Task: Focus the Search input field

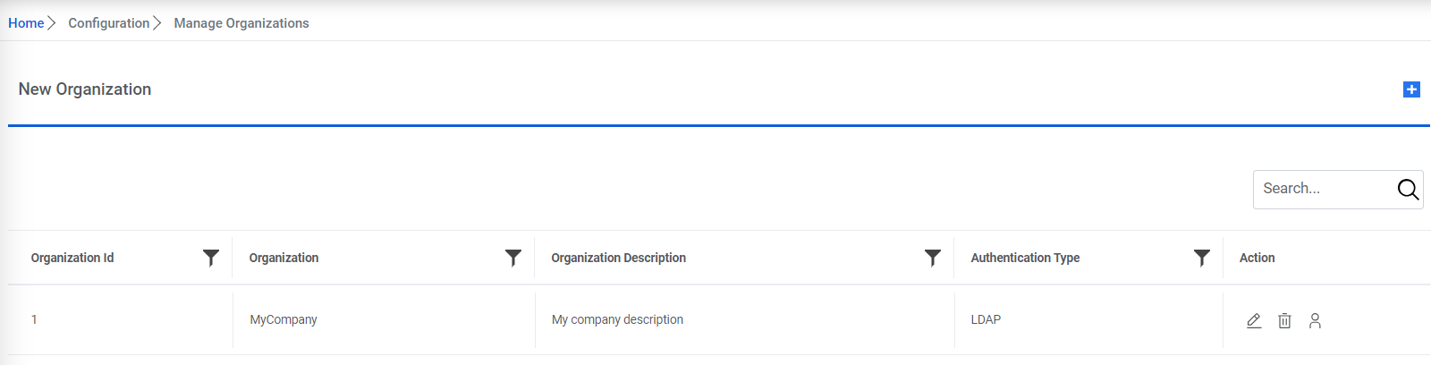Action: 1324,189
